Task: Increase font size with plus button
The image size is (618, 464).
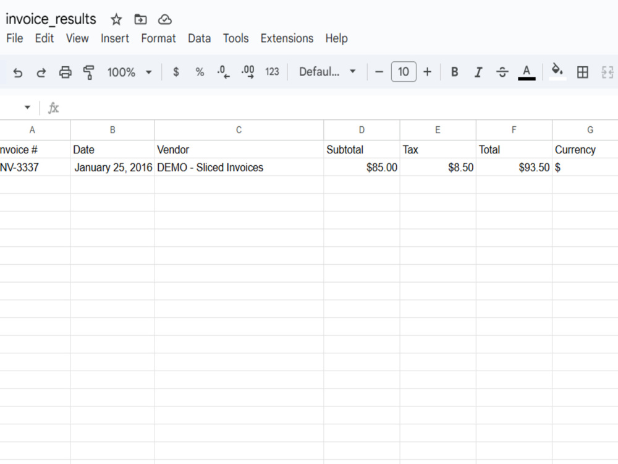Action: tap(427, 72)
